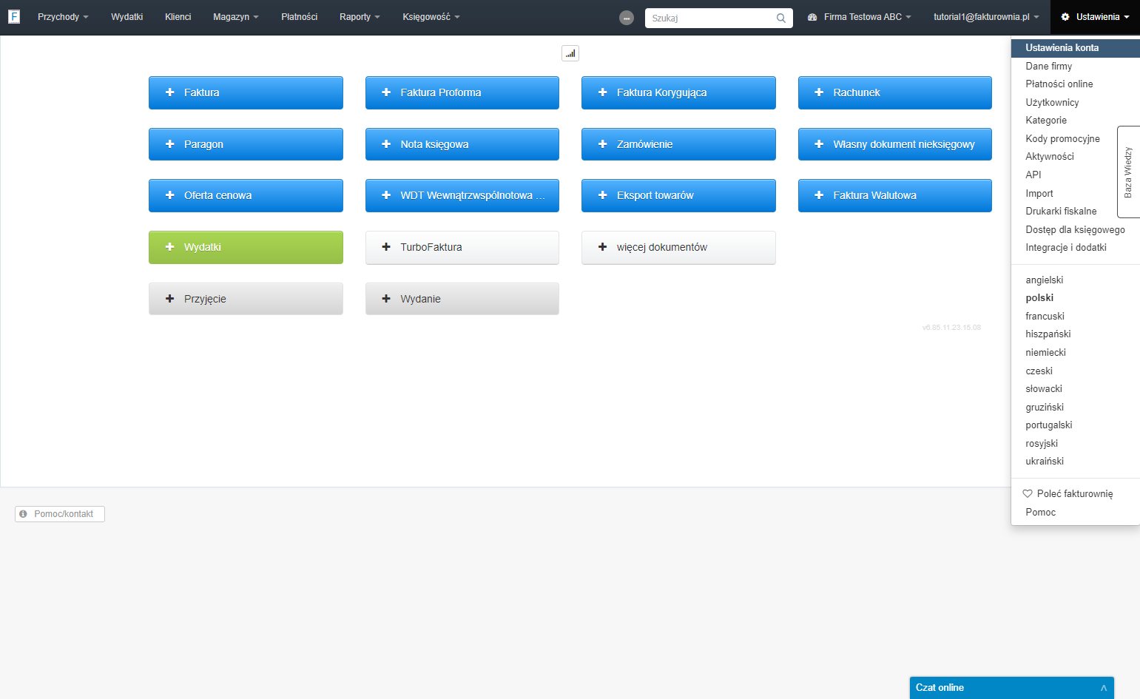
Task: Open the Baza Wiedzy side tab
Action: [x=1128, y=172]
